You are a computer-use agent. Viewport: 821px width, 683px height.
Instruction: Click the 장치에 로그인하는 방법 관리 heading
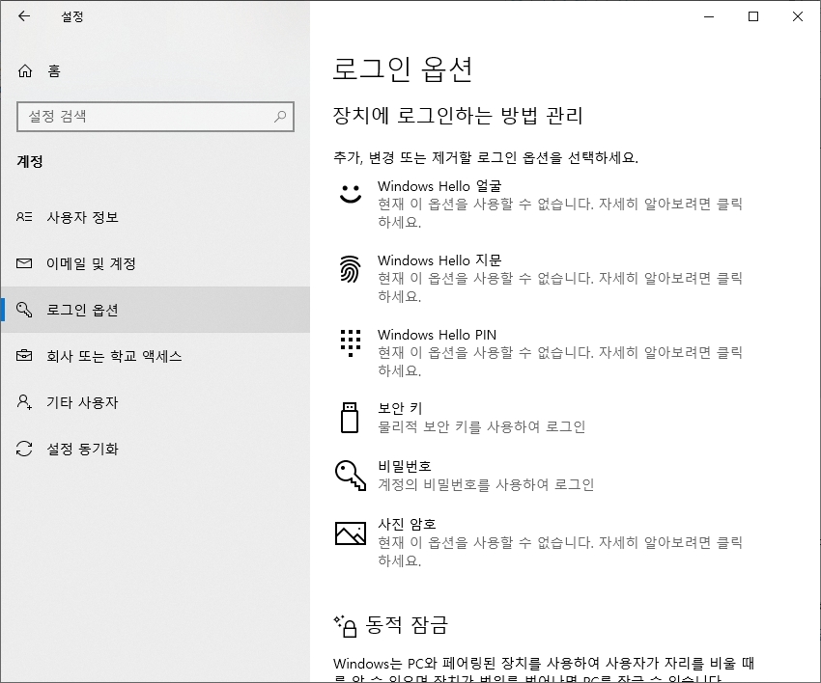click(458, 116)
